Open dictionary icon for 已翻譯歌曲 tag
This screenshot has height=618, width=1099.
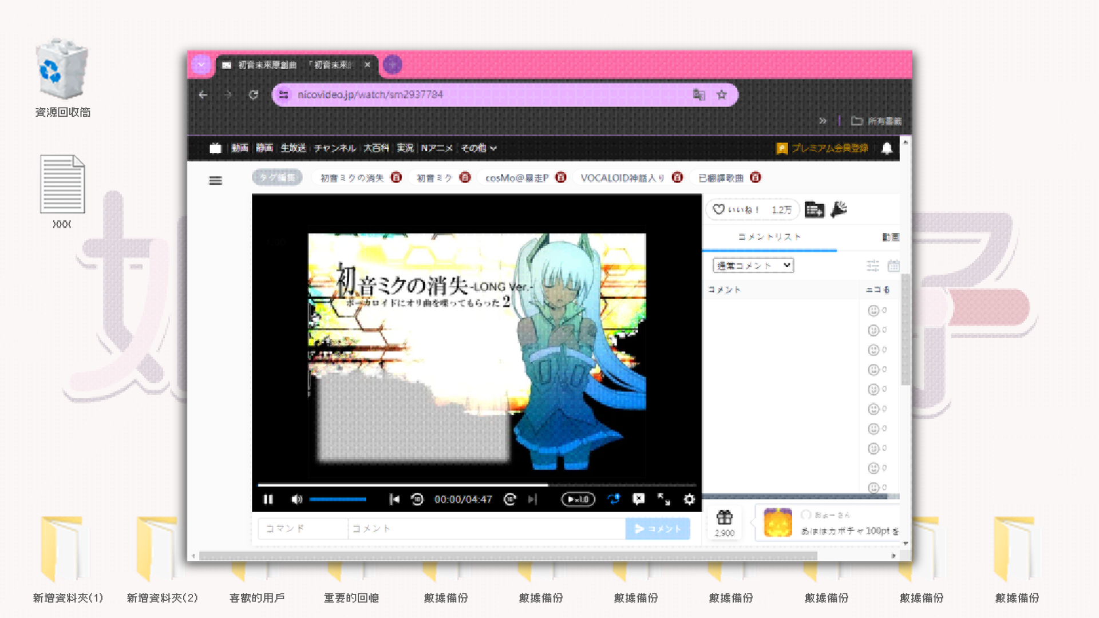pyautogui.click(x=756, y=177)
